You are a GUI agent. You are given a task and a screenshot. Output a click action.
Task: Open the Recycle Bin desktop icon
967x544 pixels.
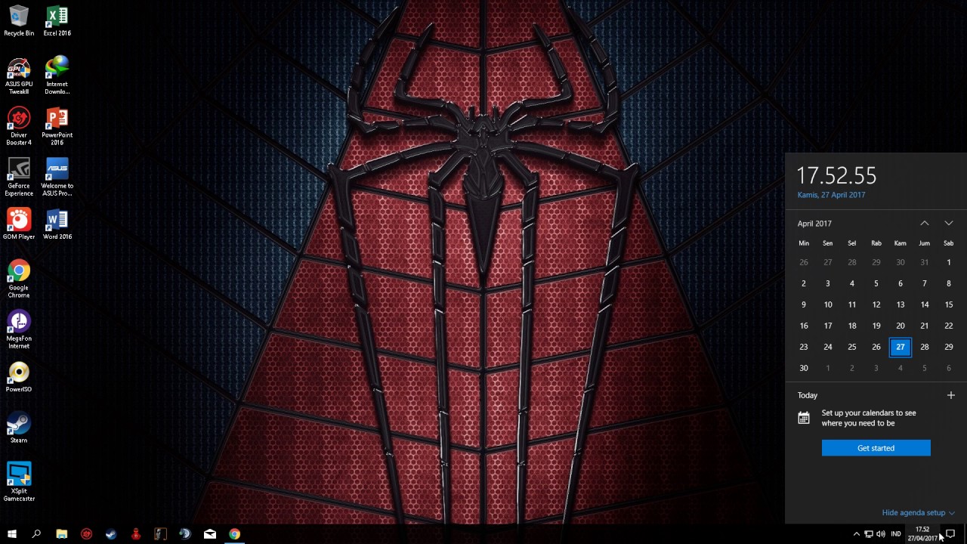tap(19, 21)
